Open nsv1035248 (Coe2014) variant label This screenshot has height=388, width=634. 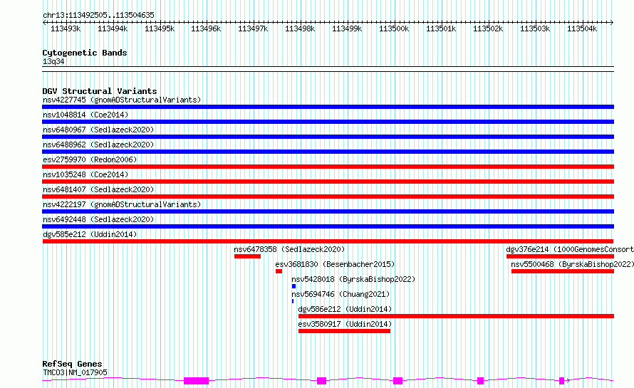[x=85, y=174]
